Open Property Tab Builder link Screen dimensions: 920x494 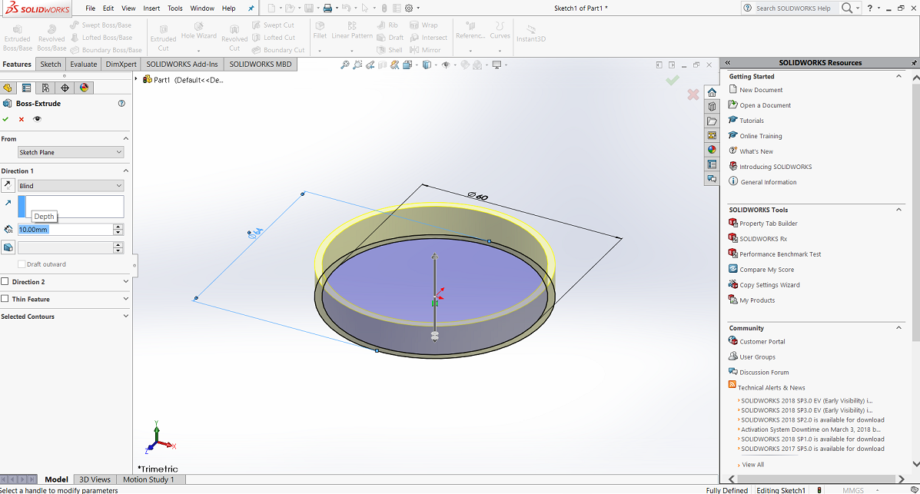click(x=769, y=224)
